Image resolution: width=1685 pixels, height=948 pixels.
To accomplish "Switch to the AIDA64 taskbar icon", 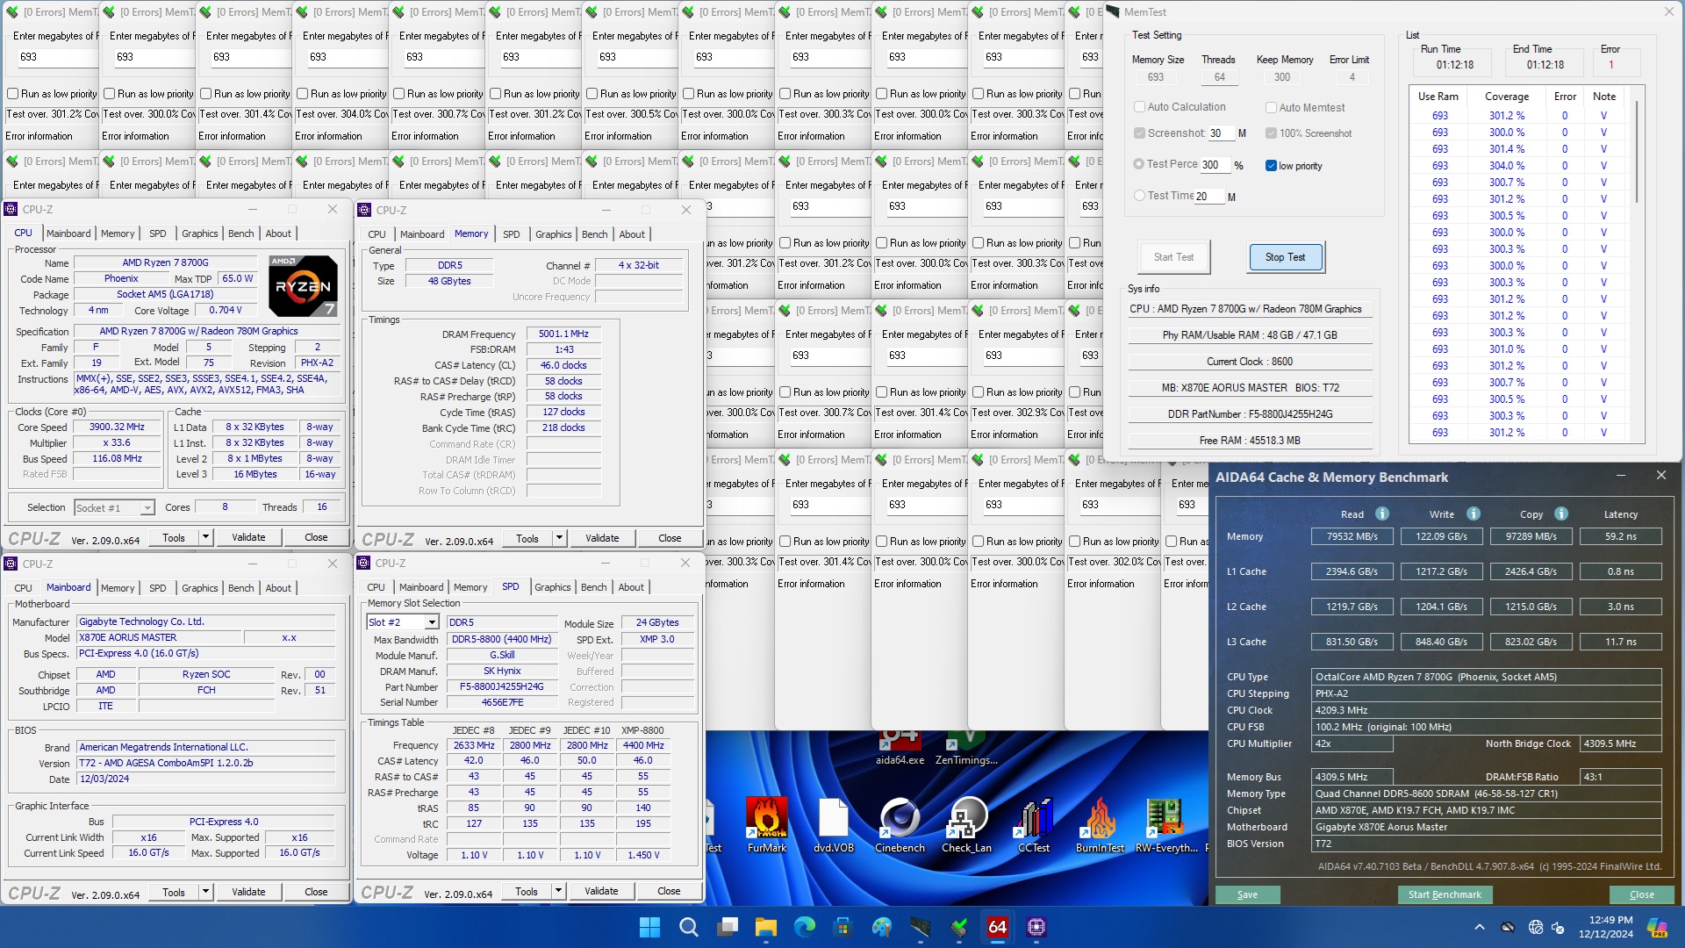I will click(998, 927).
